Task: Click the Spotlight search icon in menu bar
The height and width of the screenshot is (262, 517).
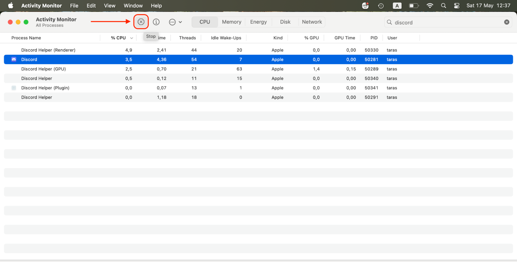Action: tap(443, 6)
